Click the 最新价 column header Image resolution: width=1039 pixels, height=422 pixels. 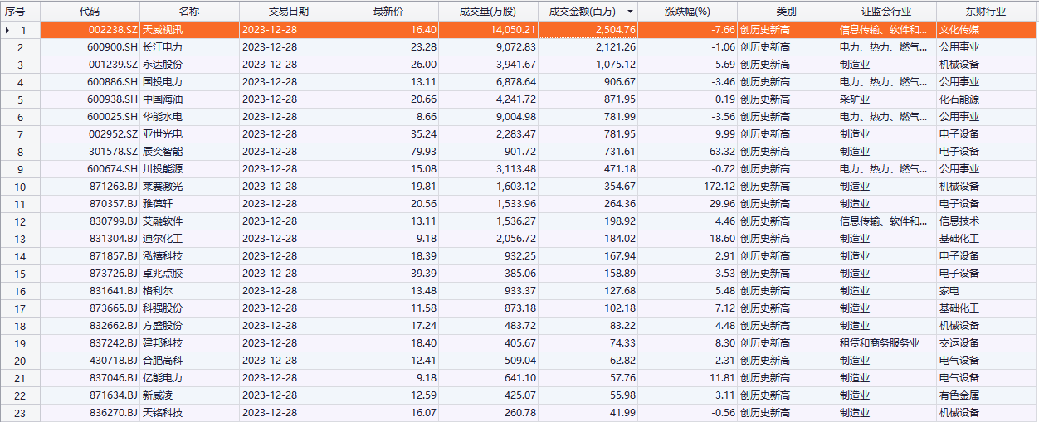pyautogui.click(x=388, y=12)
